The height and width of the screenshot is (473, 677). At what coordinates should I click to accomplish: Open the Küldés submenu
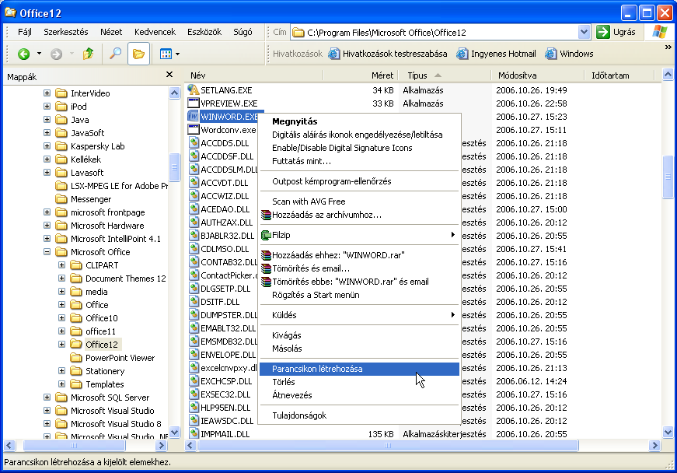(x=359, y=315)
